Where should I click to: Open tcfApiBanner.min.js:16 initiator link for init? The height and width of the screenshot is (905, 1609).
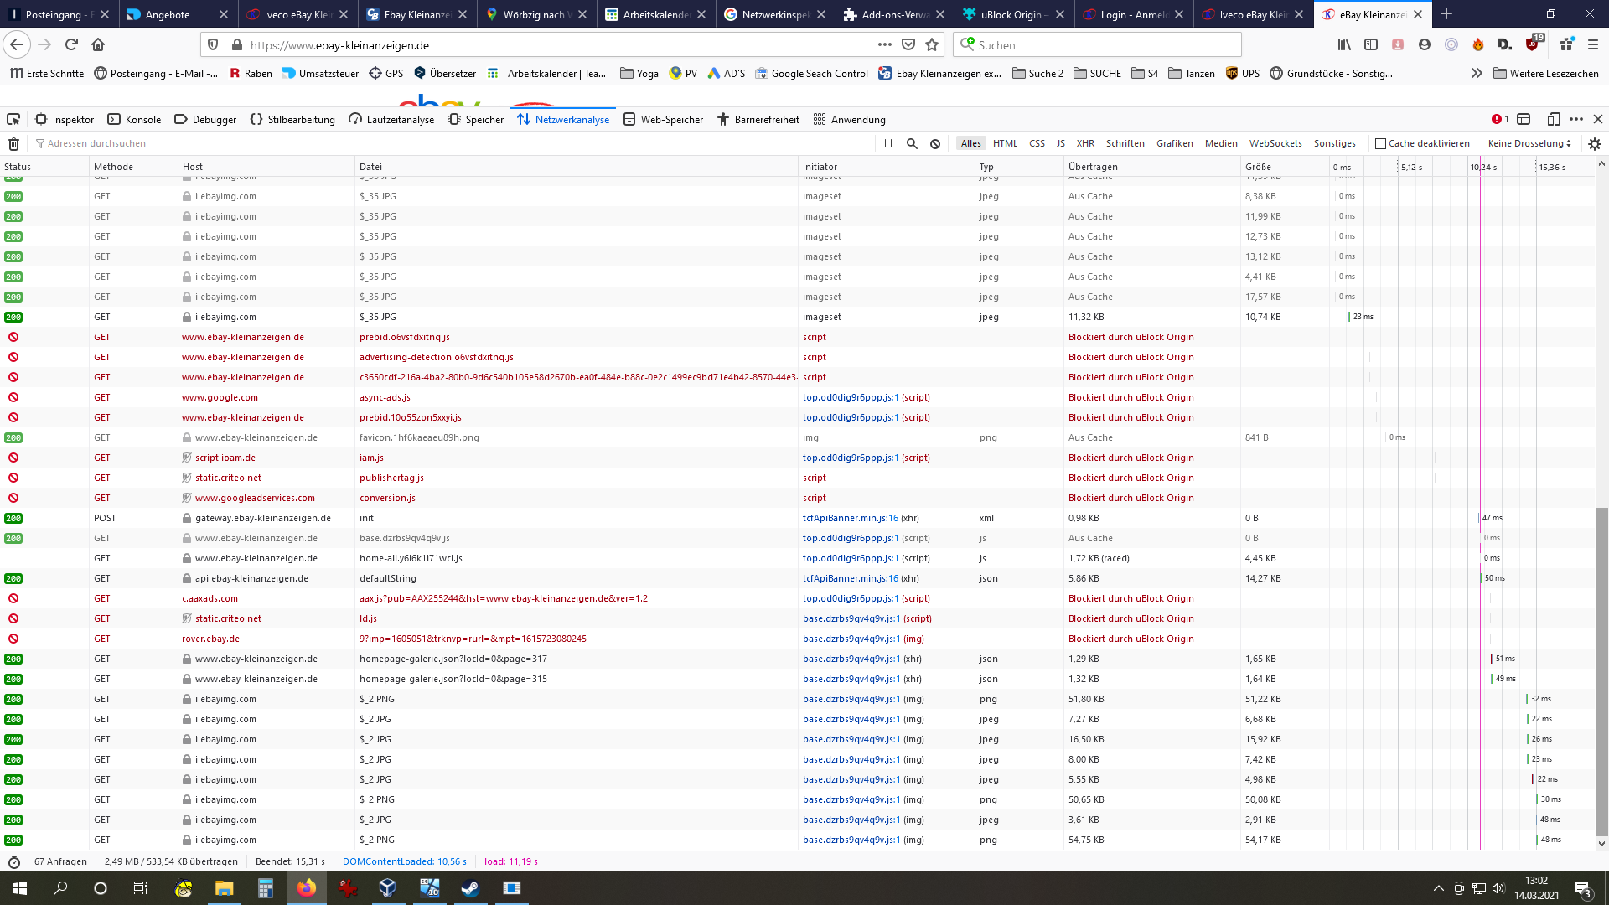click(x=850, y=518)
